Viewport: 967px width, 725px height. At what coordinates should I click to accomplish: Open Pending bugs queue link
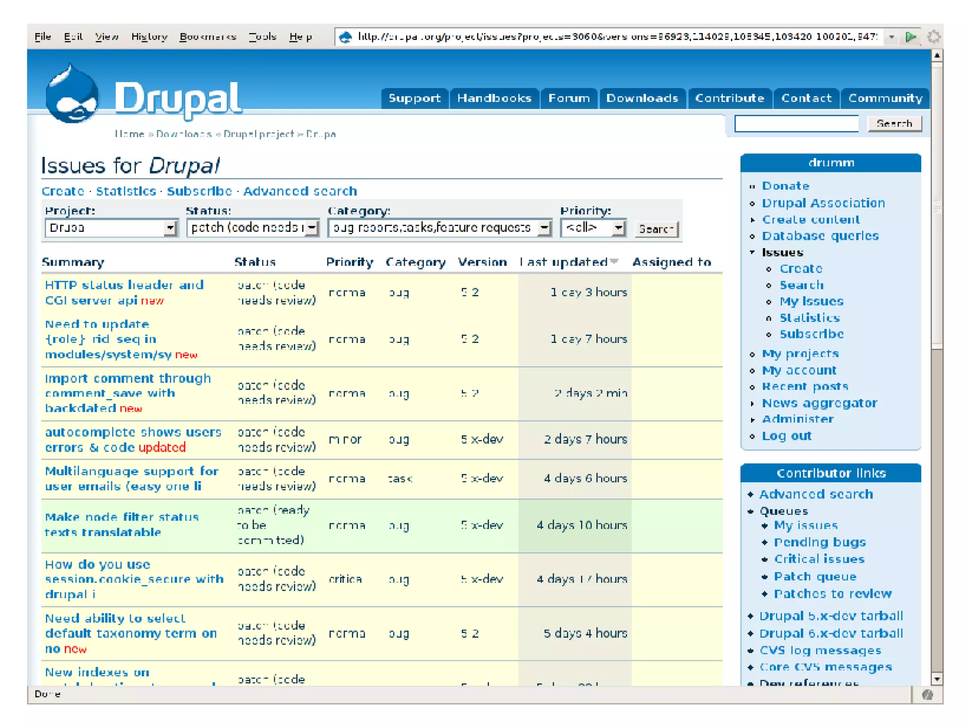click(x=820, y=542)
